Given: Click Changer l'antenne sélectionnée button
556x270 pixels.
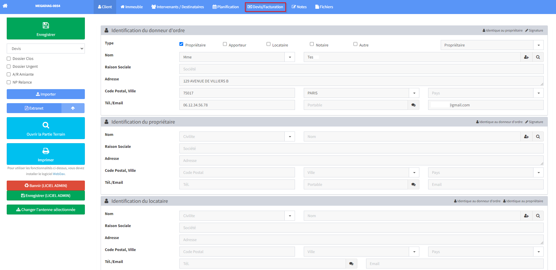Looking at the screenshot, I should click(x=46, y=210).
